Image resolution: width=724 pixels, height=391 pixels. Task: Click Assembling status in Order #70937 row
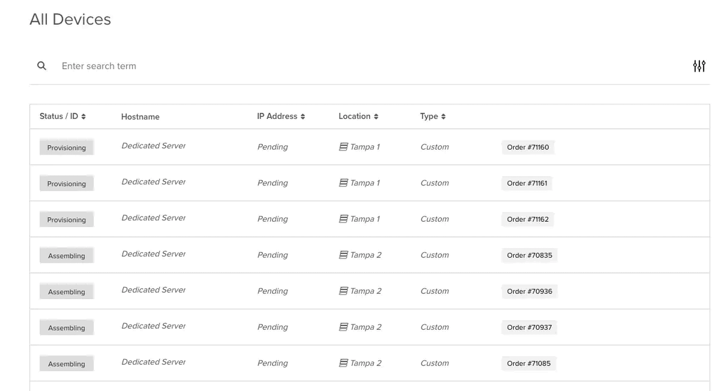pyautogui.click(x=67, y=328)
